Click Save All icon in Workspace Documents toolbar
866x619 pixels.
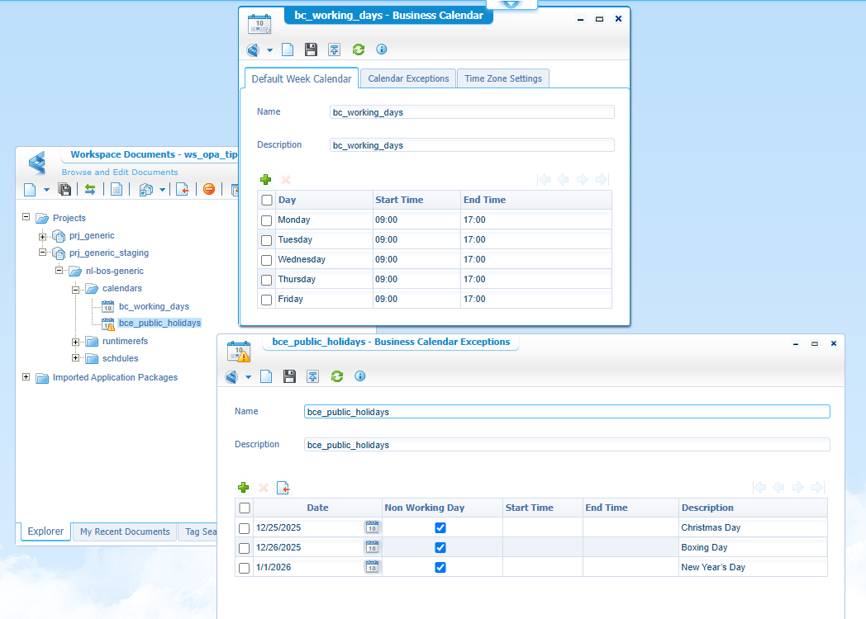(64, 189)
